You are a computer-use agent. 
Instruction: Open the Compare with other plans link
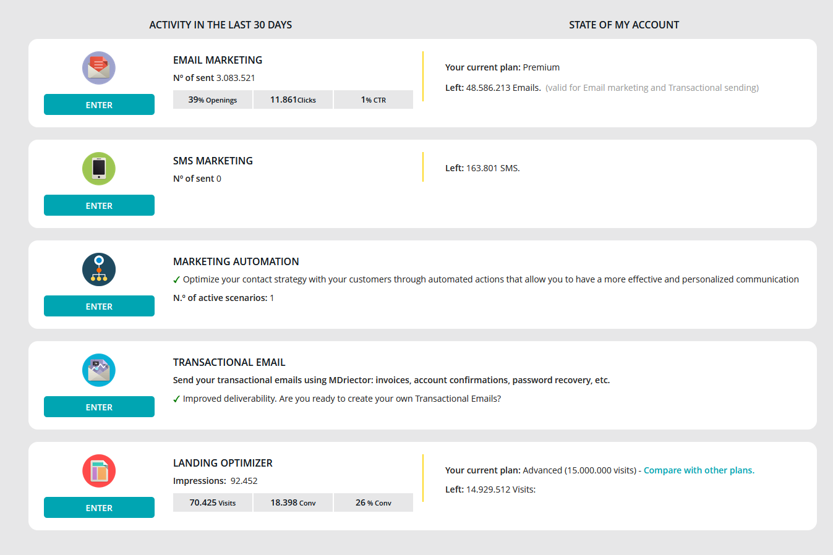coord(699,470)
